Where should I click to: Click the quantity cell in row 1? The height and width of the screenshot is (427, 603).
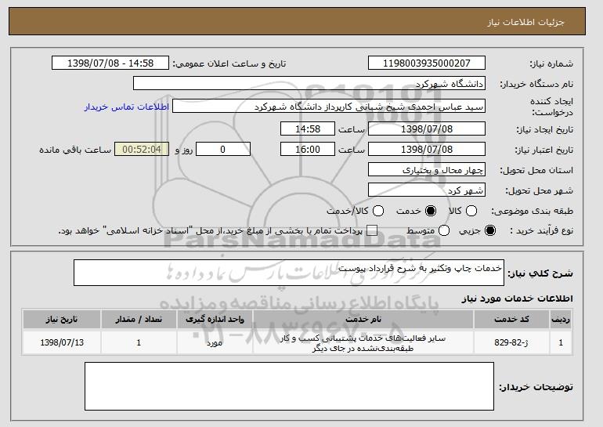click(139, 342)
